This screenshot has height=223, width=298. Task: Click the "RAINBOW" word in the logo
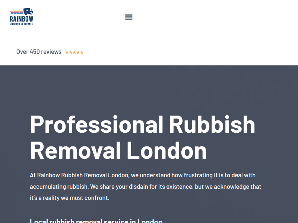click(x=22, y=19)
